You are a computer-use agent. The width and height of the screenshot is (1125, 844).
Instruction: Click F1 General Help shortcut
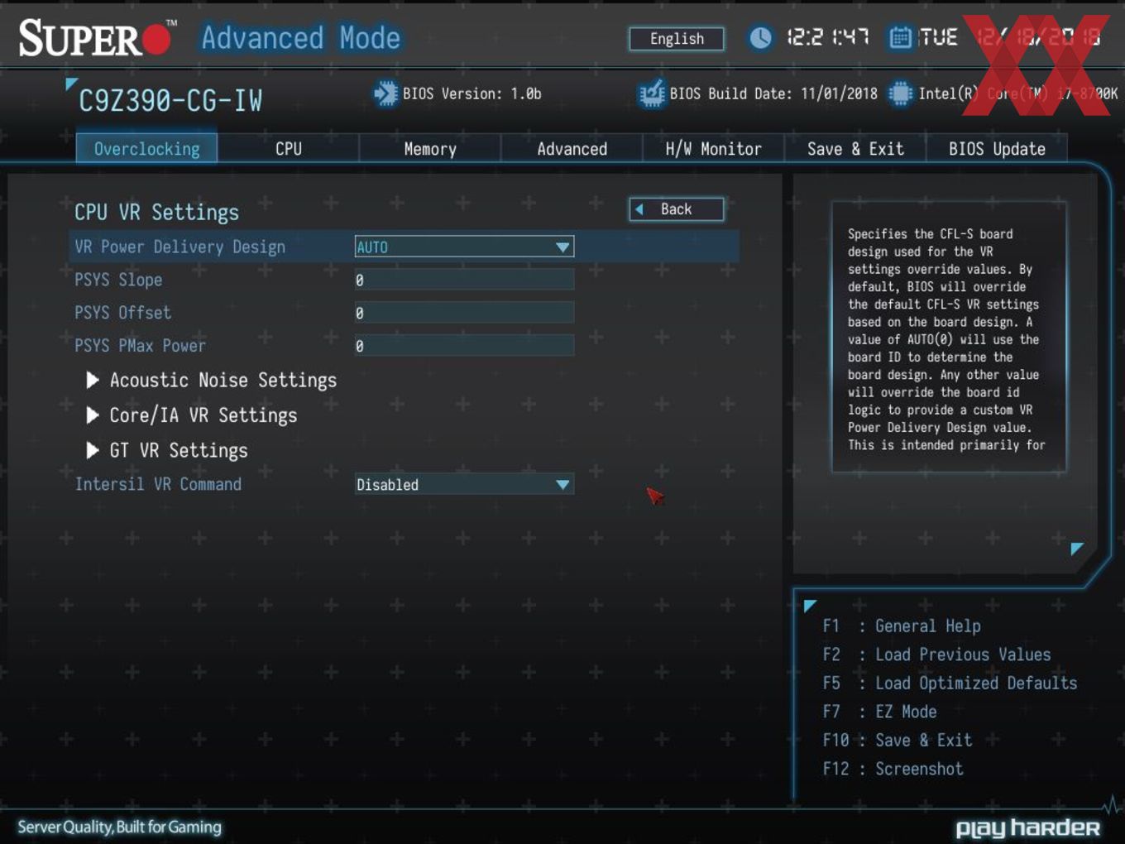(x=902, y=626)
